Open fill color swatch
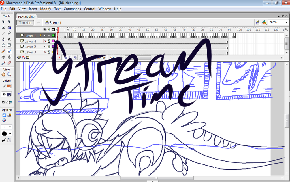Viewport: 290px width, 182px height. pyautogui.click(x=9, y=94)
